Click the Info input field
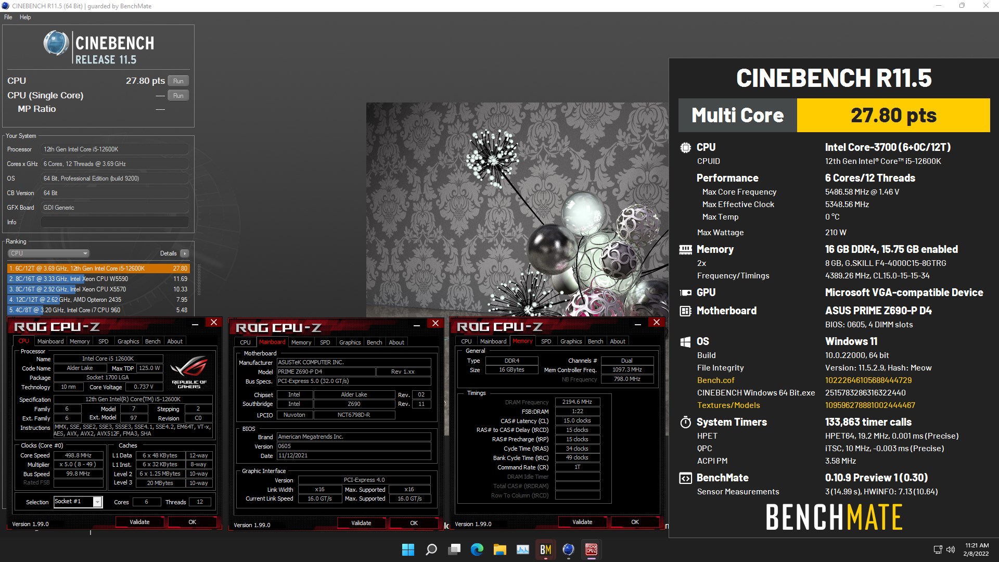This screenshot has height=562, width=999. [115, 222]
